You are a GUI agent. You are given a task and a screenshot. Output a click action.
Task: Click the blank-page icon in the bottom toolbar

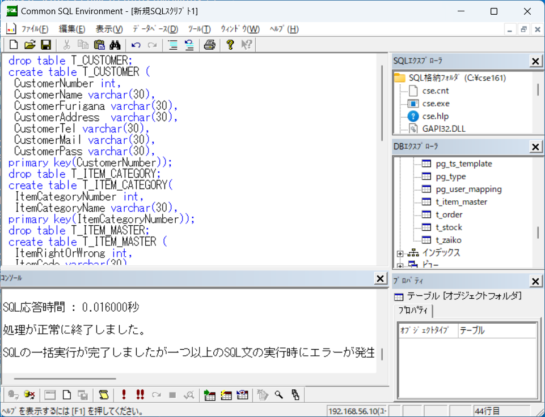point(67,394)
